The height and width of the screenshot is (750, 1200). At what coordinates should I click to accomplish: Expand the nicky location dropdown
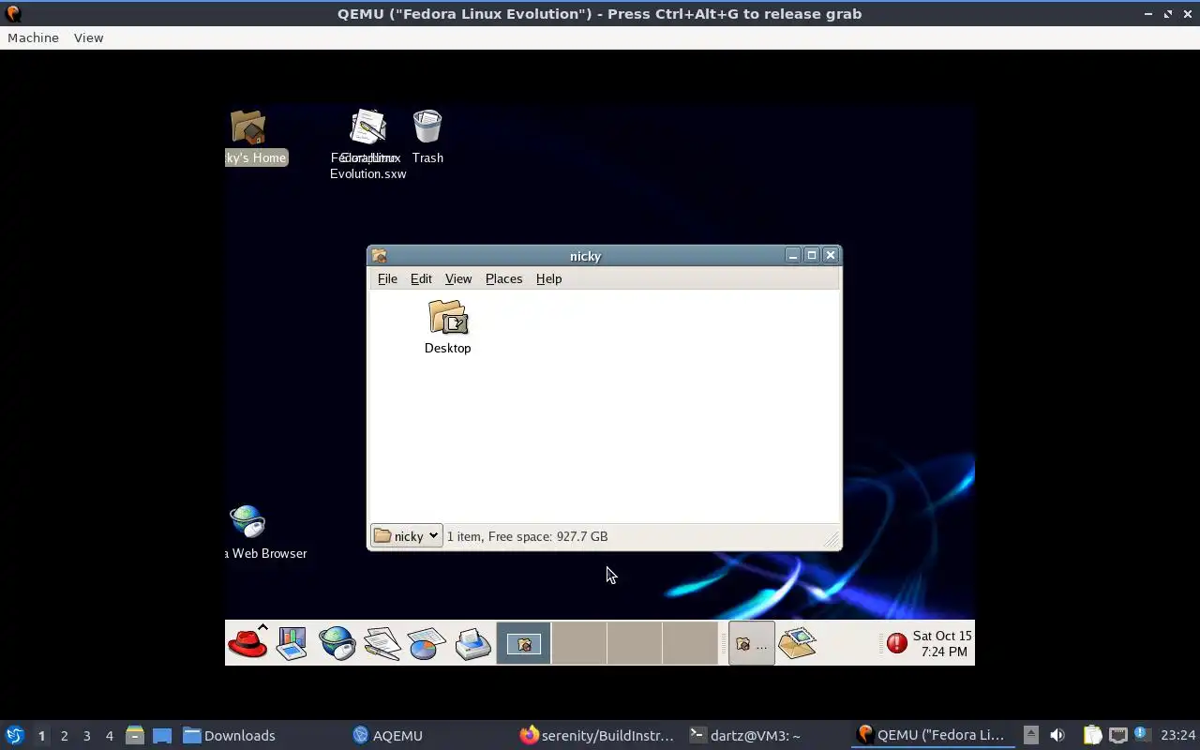click(x=407, y=536)
